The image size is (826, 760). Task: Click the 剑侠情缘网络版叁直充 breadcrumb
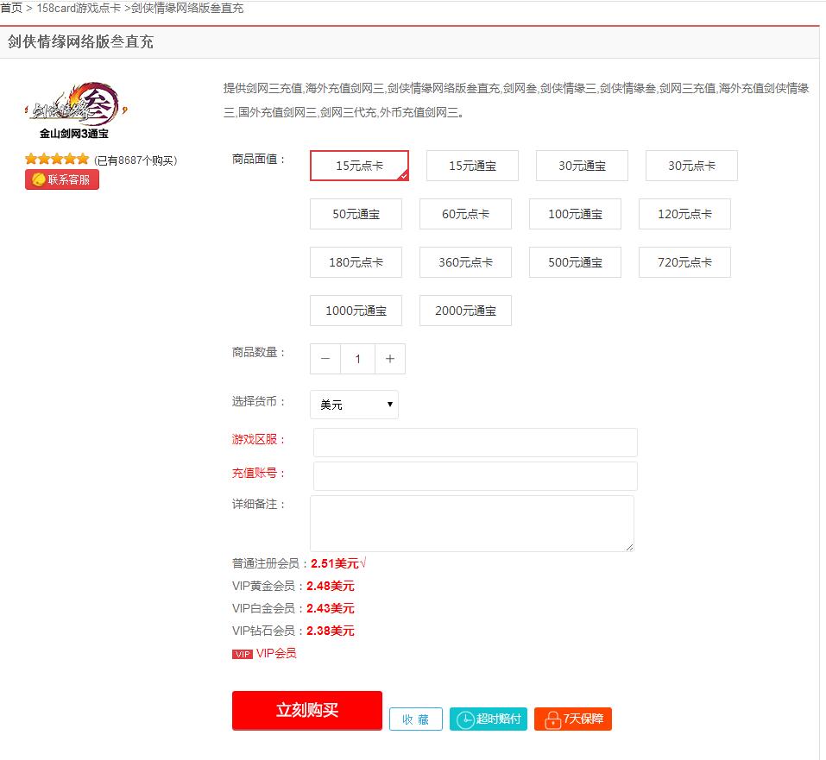coord(187,8)
